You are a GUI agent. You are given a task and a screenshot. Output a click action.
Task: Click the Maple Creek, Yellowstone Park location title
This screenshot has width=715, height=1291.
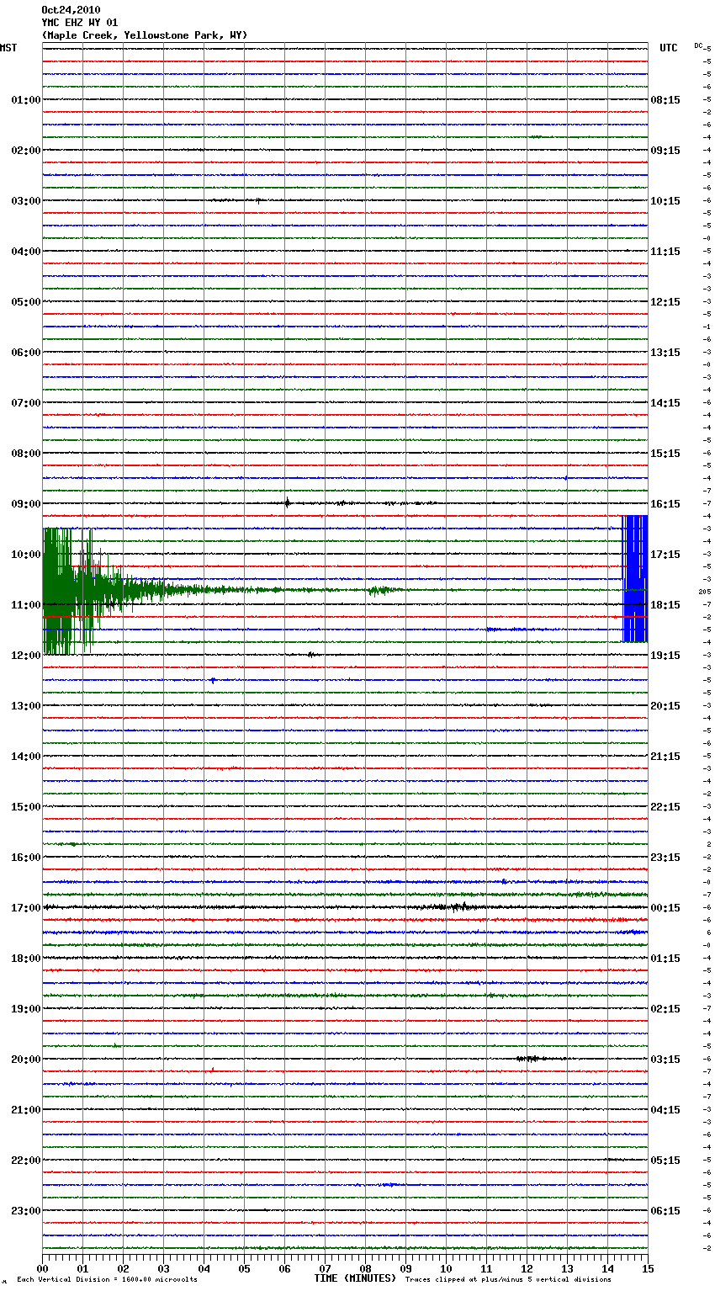coord(145,35)
